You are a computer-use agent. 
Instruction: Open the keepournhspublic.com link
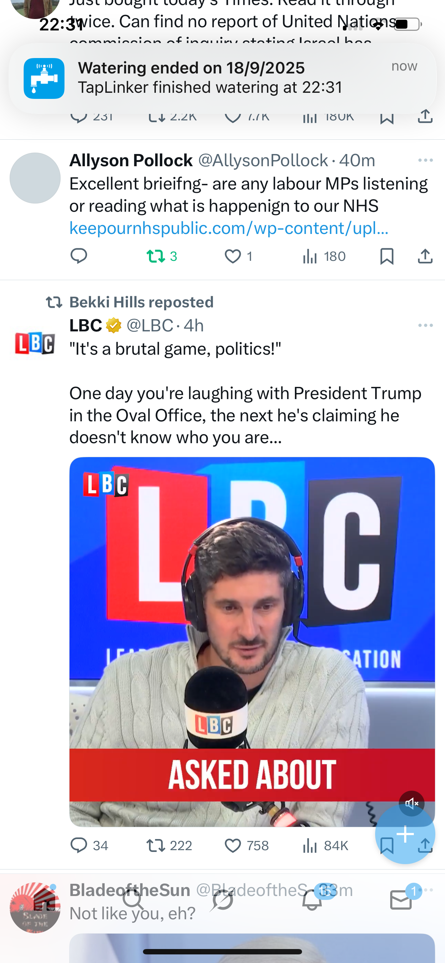[x=229, y=228]
